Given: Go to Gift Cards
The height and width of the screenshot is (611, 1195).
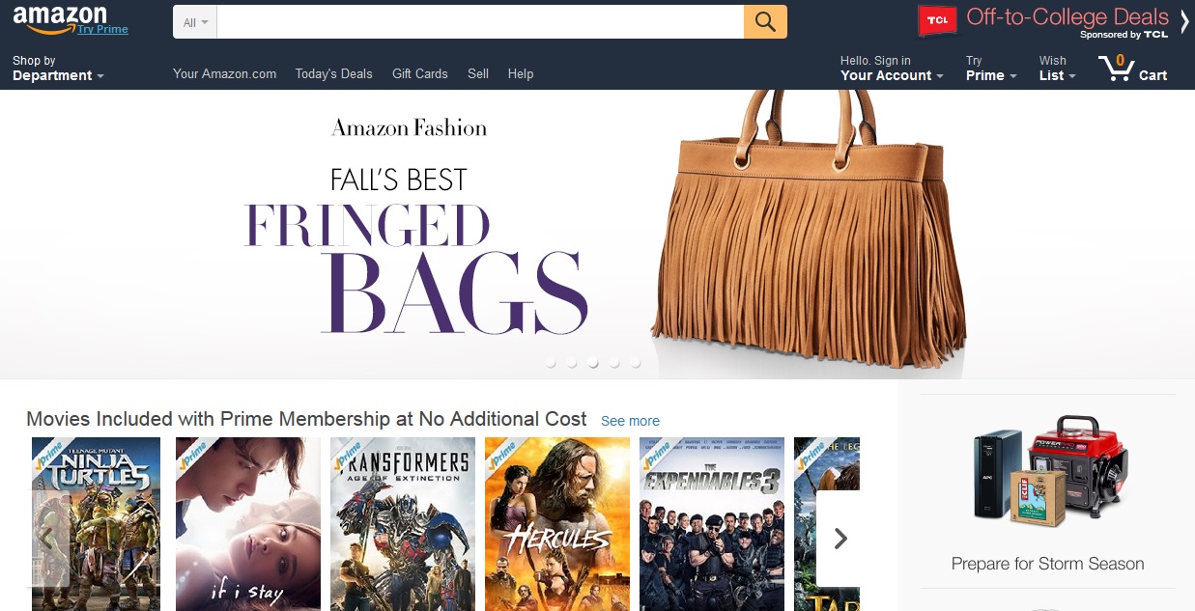Looking at the screenshot, I should [x=420, y=73].
